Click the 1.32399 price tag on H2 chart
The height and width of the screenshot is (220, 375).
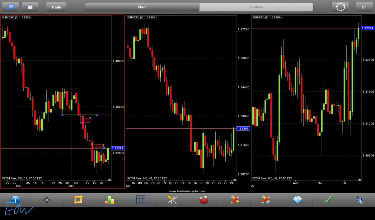(x=367, y=28)
